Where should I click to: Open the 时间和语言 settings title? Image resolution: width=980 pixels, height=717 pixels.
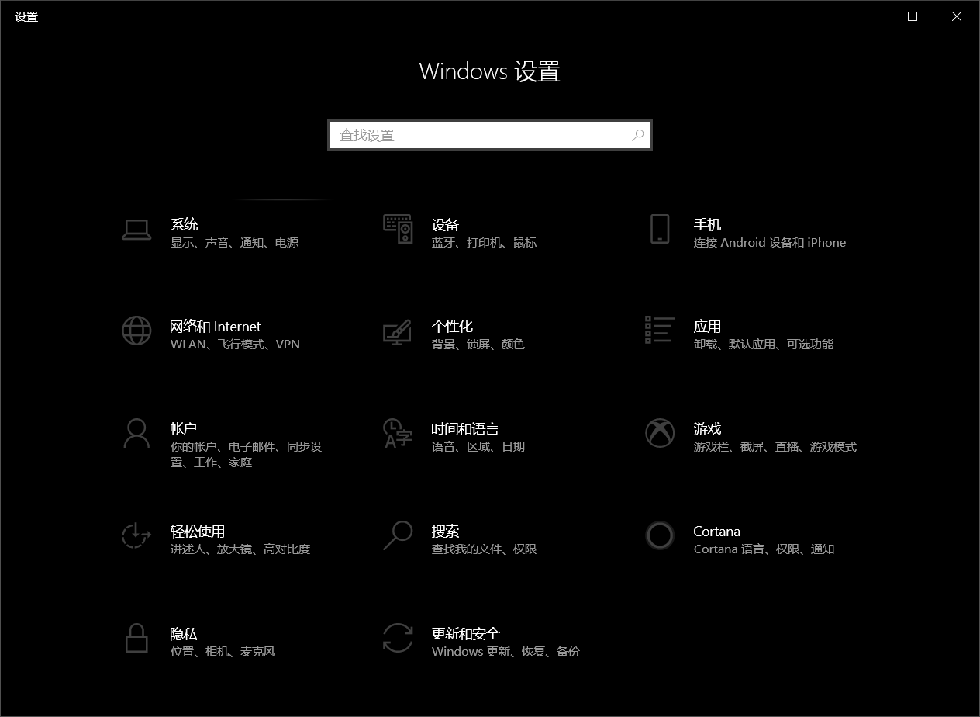tap(465, 428)
